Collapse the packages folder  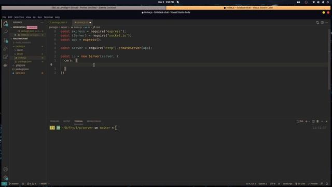[x=20, y=46]
